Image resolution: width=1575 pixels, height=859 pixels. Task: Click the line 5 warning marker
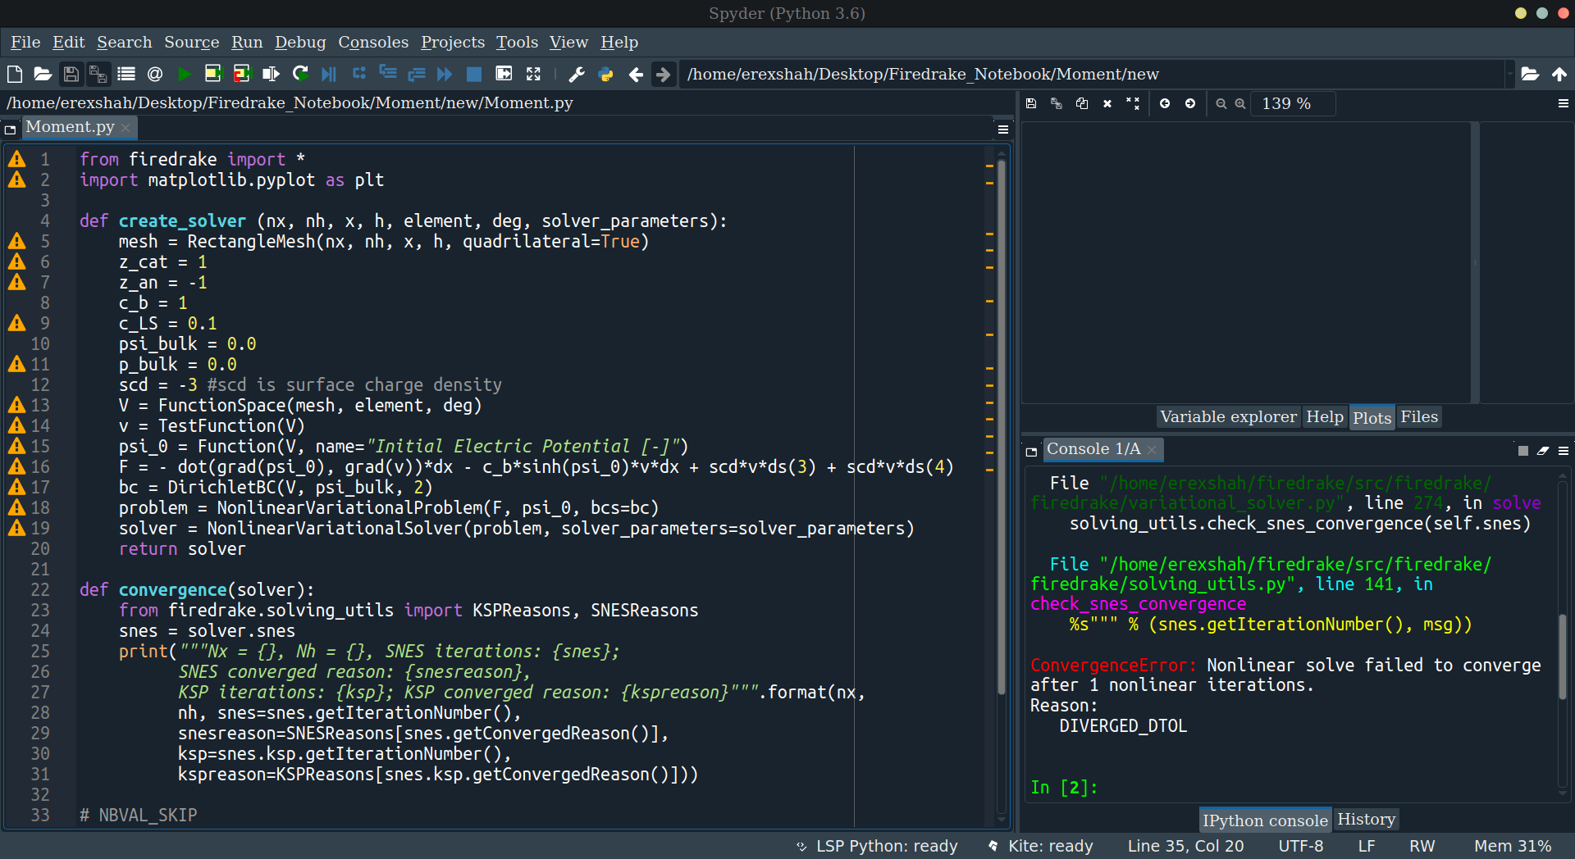tap(17, 242)
